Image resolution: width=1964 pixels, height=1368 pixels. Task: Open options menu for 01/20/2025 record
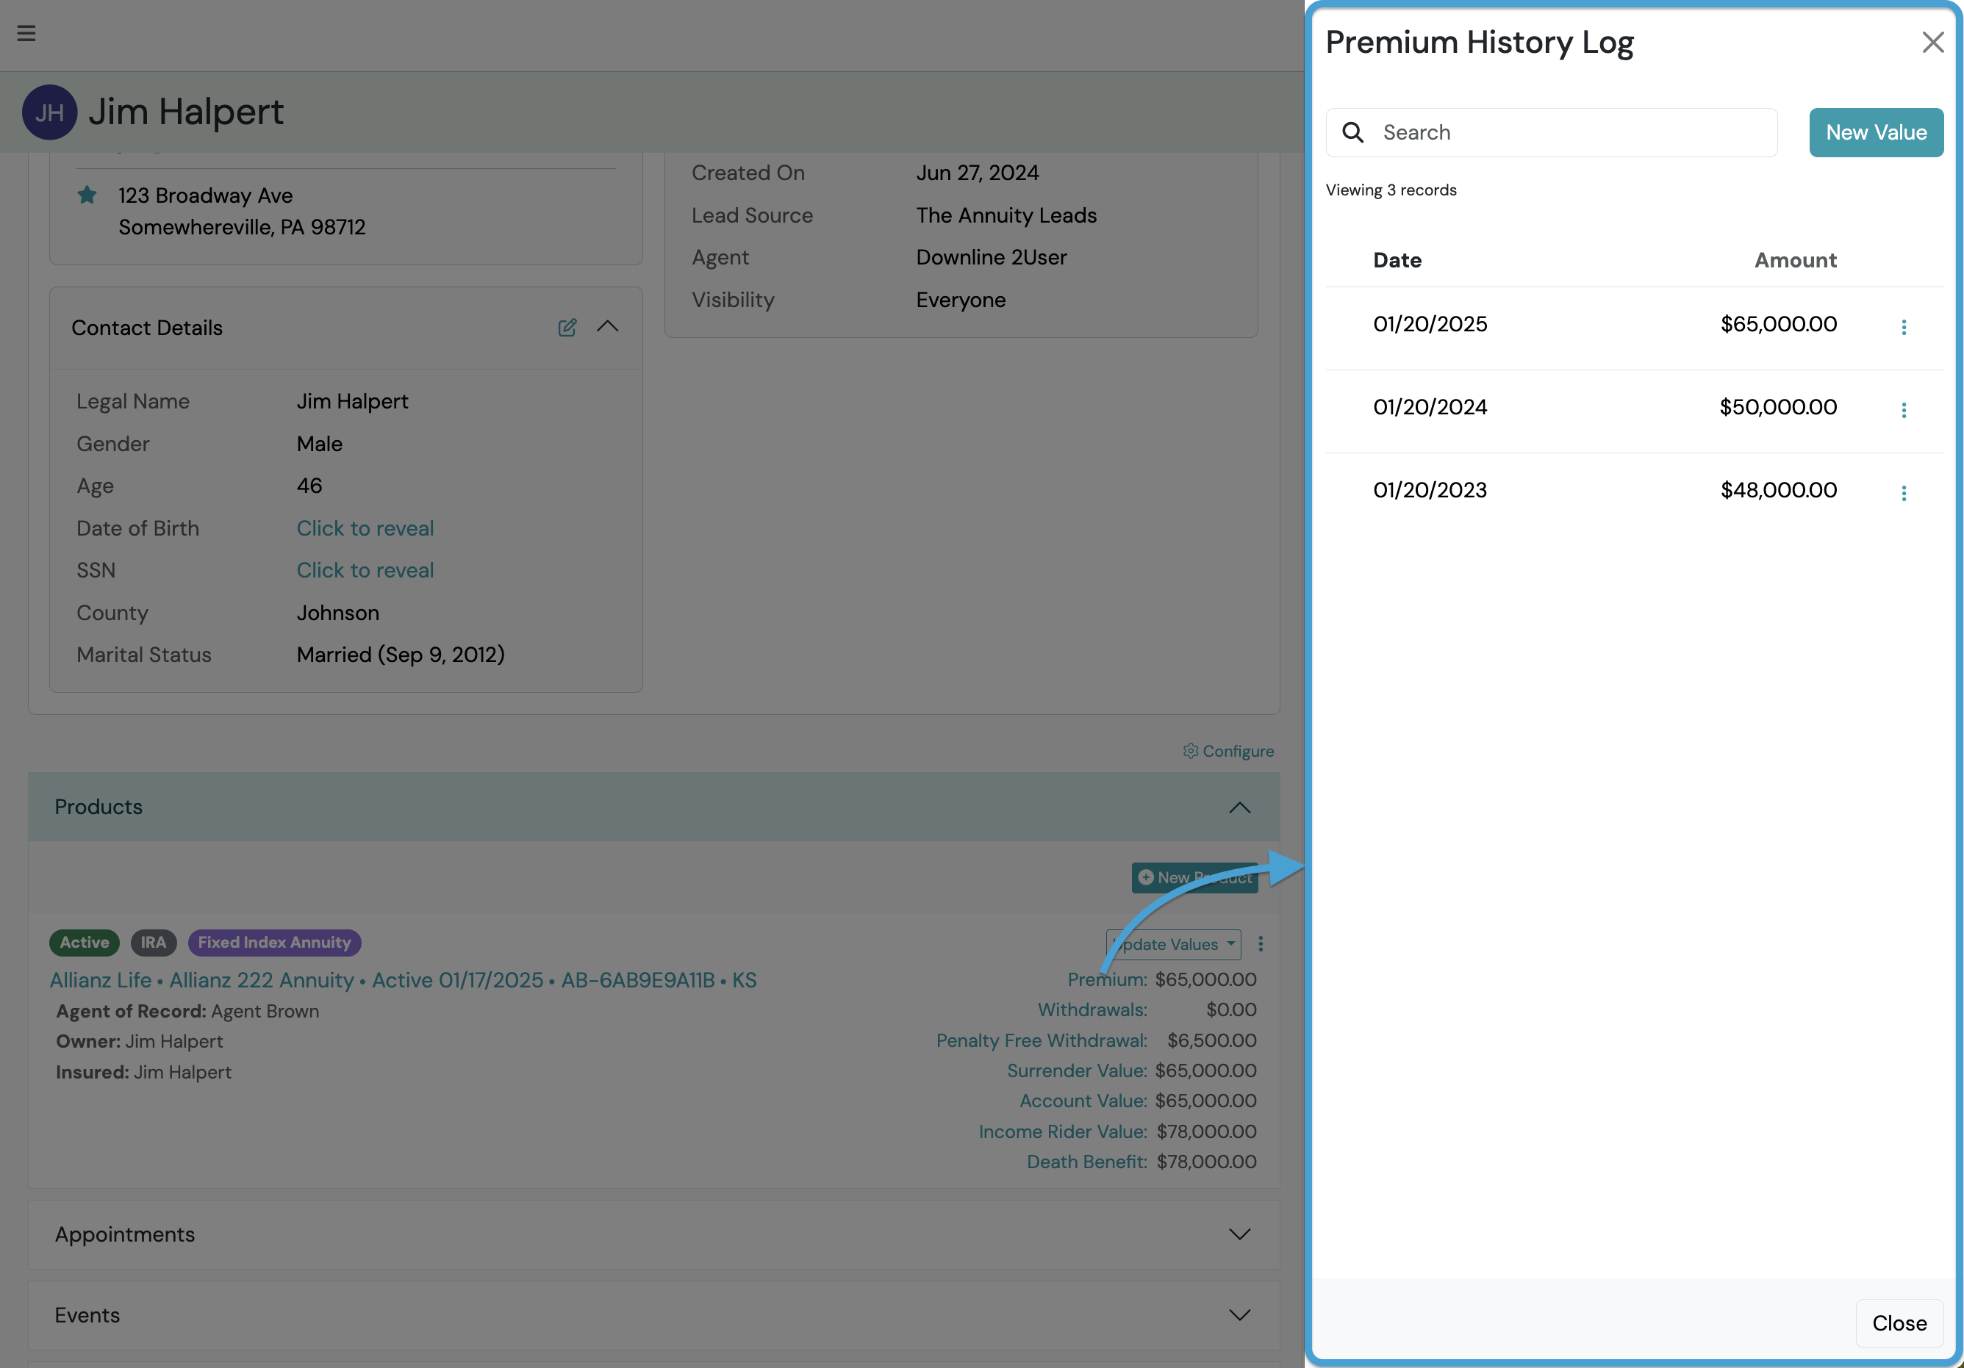[1903, 328]
